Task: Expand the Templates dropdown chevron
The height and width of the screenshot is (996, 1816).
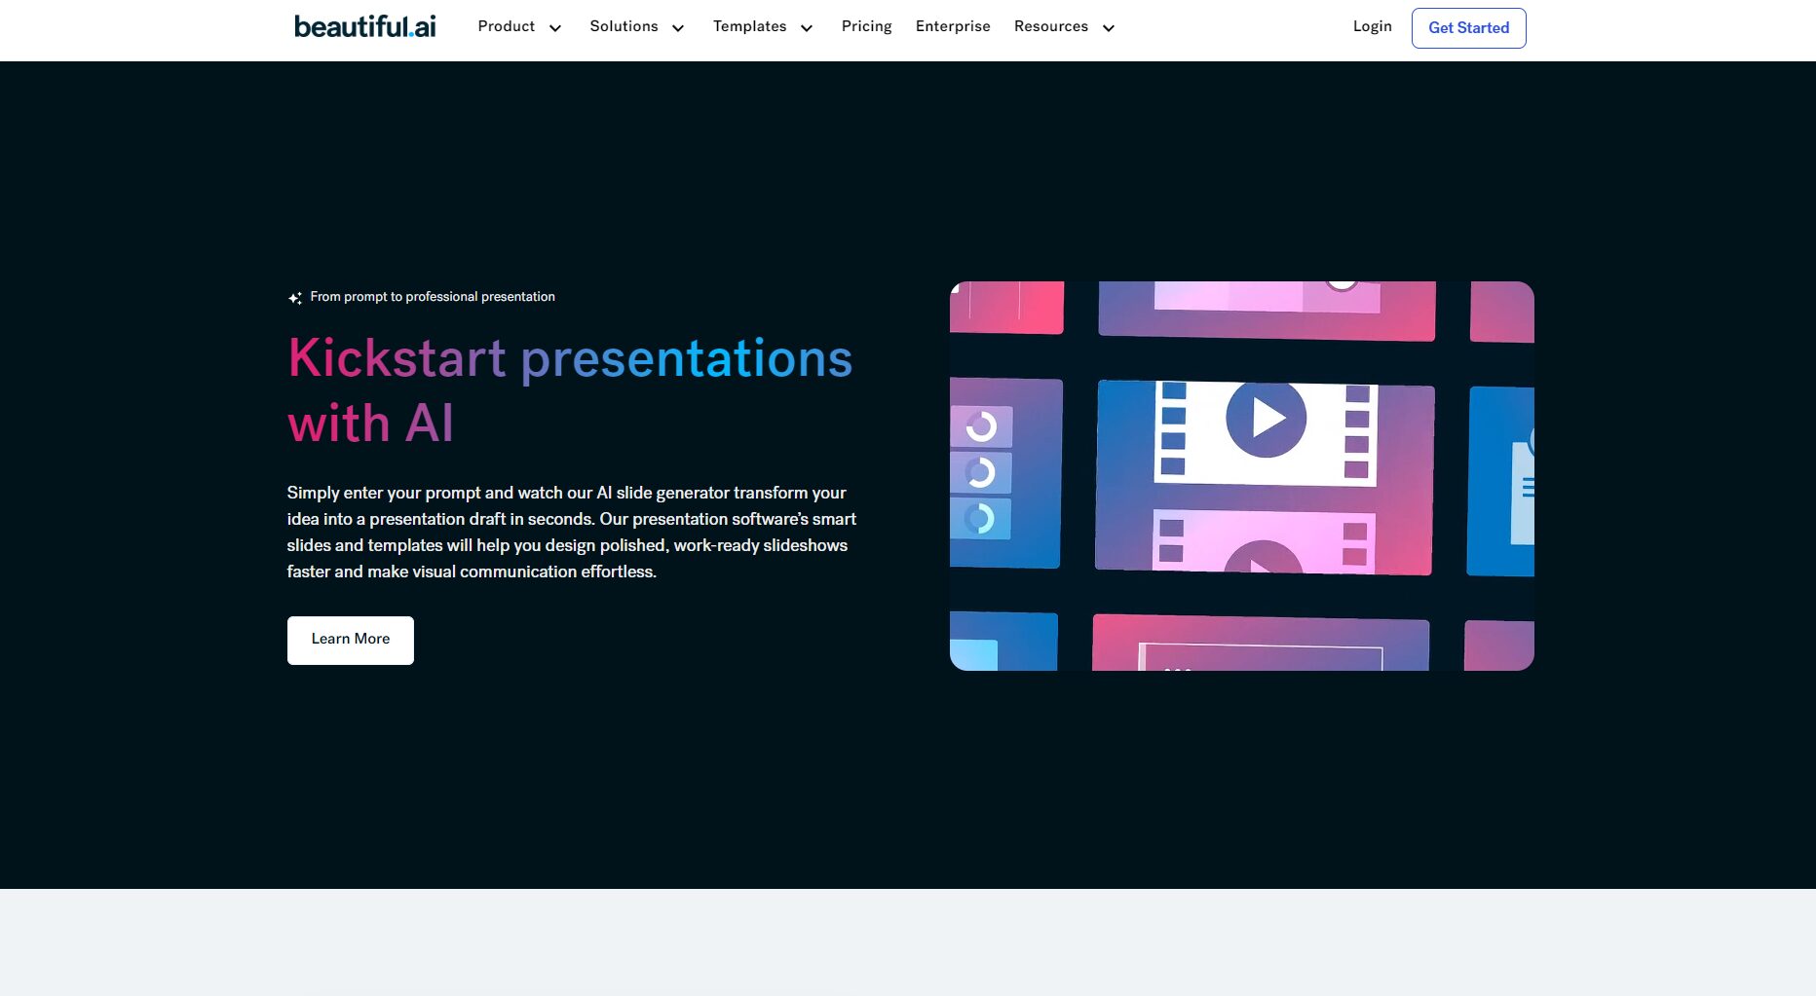Action: point(807,28)
